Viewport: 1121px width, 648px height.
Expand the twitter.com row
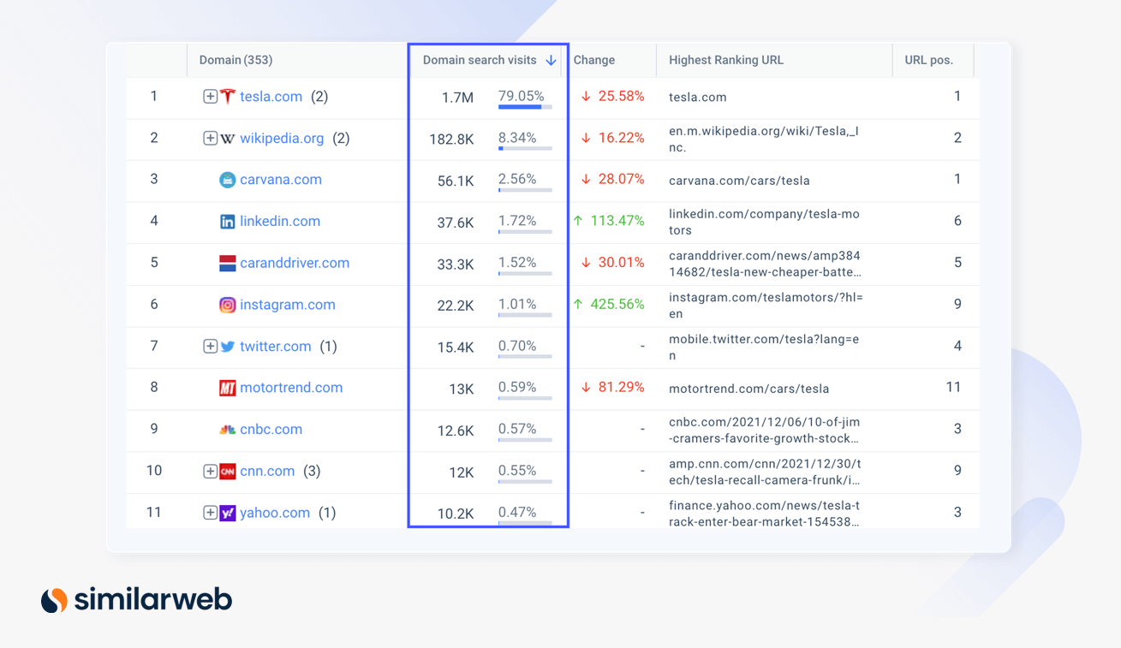click(210, 346)
